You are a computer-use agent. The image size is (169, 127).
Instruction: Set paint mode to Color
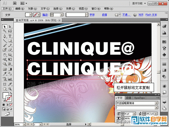[4, 105]
